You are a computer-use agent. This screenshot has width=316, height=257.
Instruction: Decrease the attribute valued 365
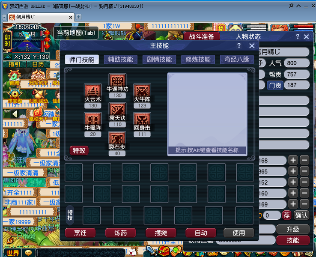pos(304,171)
